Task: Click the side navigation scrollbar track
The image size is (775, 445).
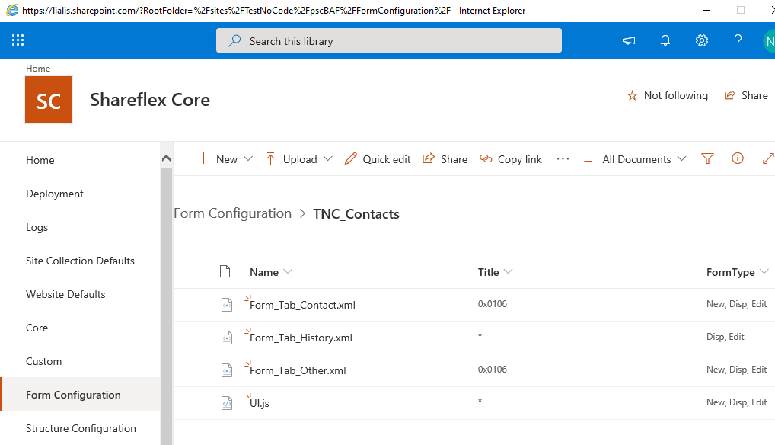Action: [166, 306]
